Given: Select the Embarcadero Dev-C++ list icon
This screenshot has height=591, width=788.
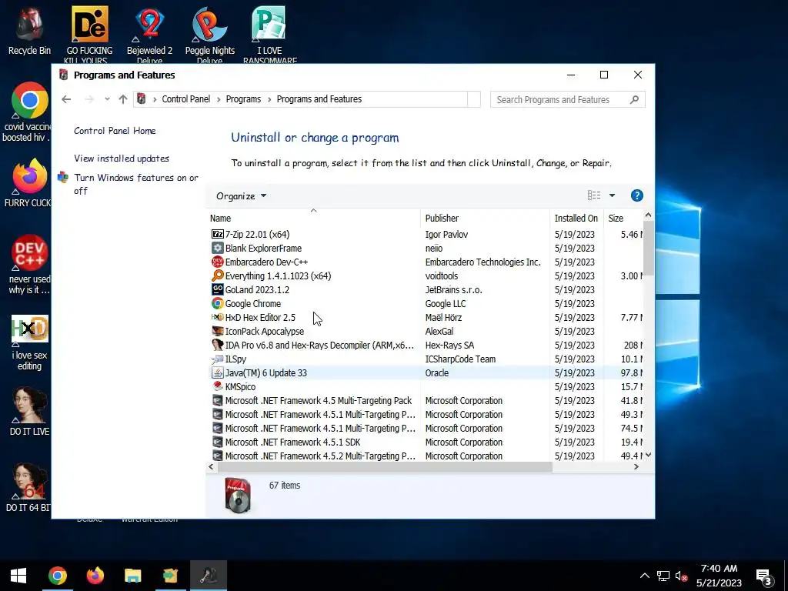Looking at the screenshot, I should click(217, 262).
